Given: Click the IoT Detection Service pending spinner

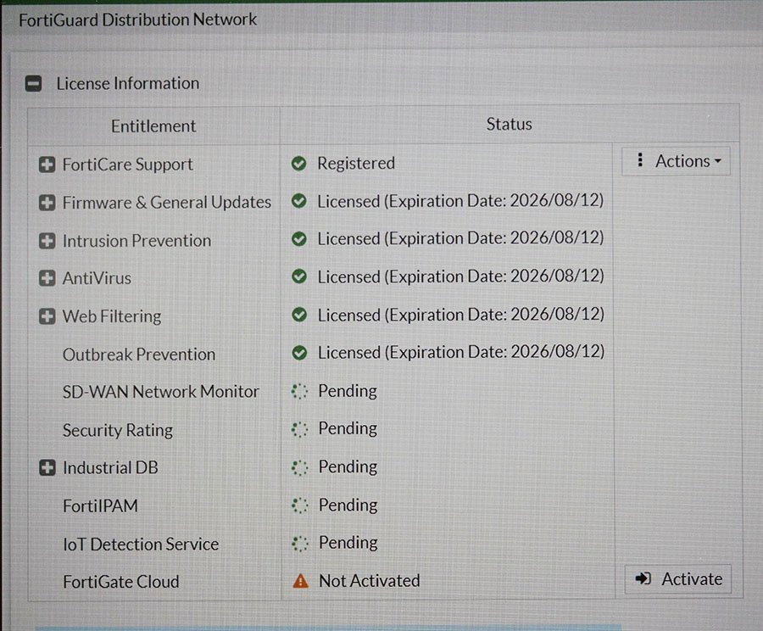Looking at the screenshot, I should click(x=298, y=543).
